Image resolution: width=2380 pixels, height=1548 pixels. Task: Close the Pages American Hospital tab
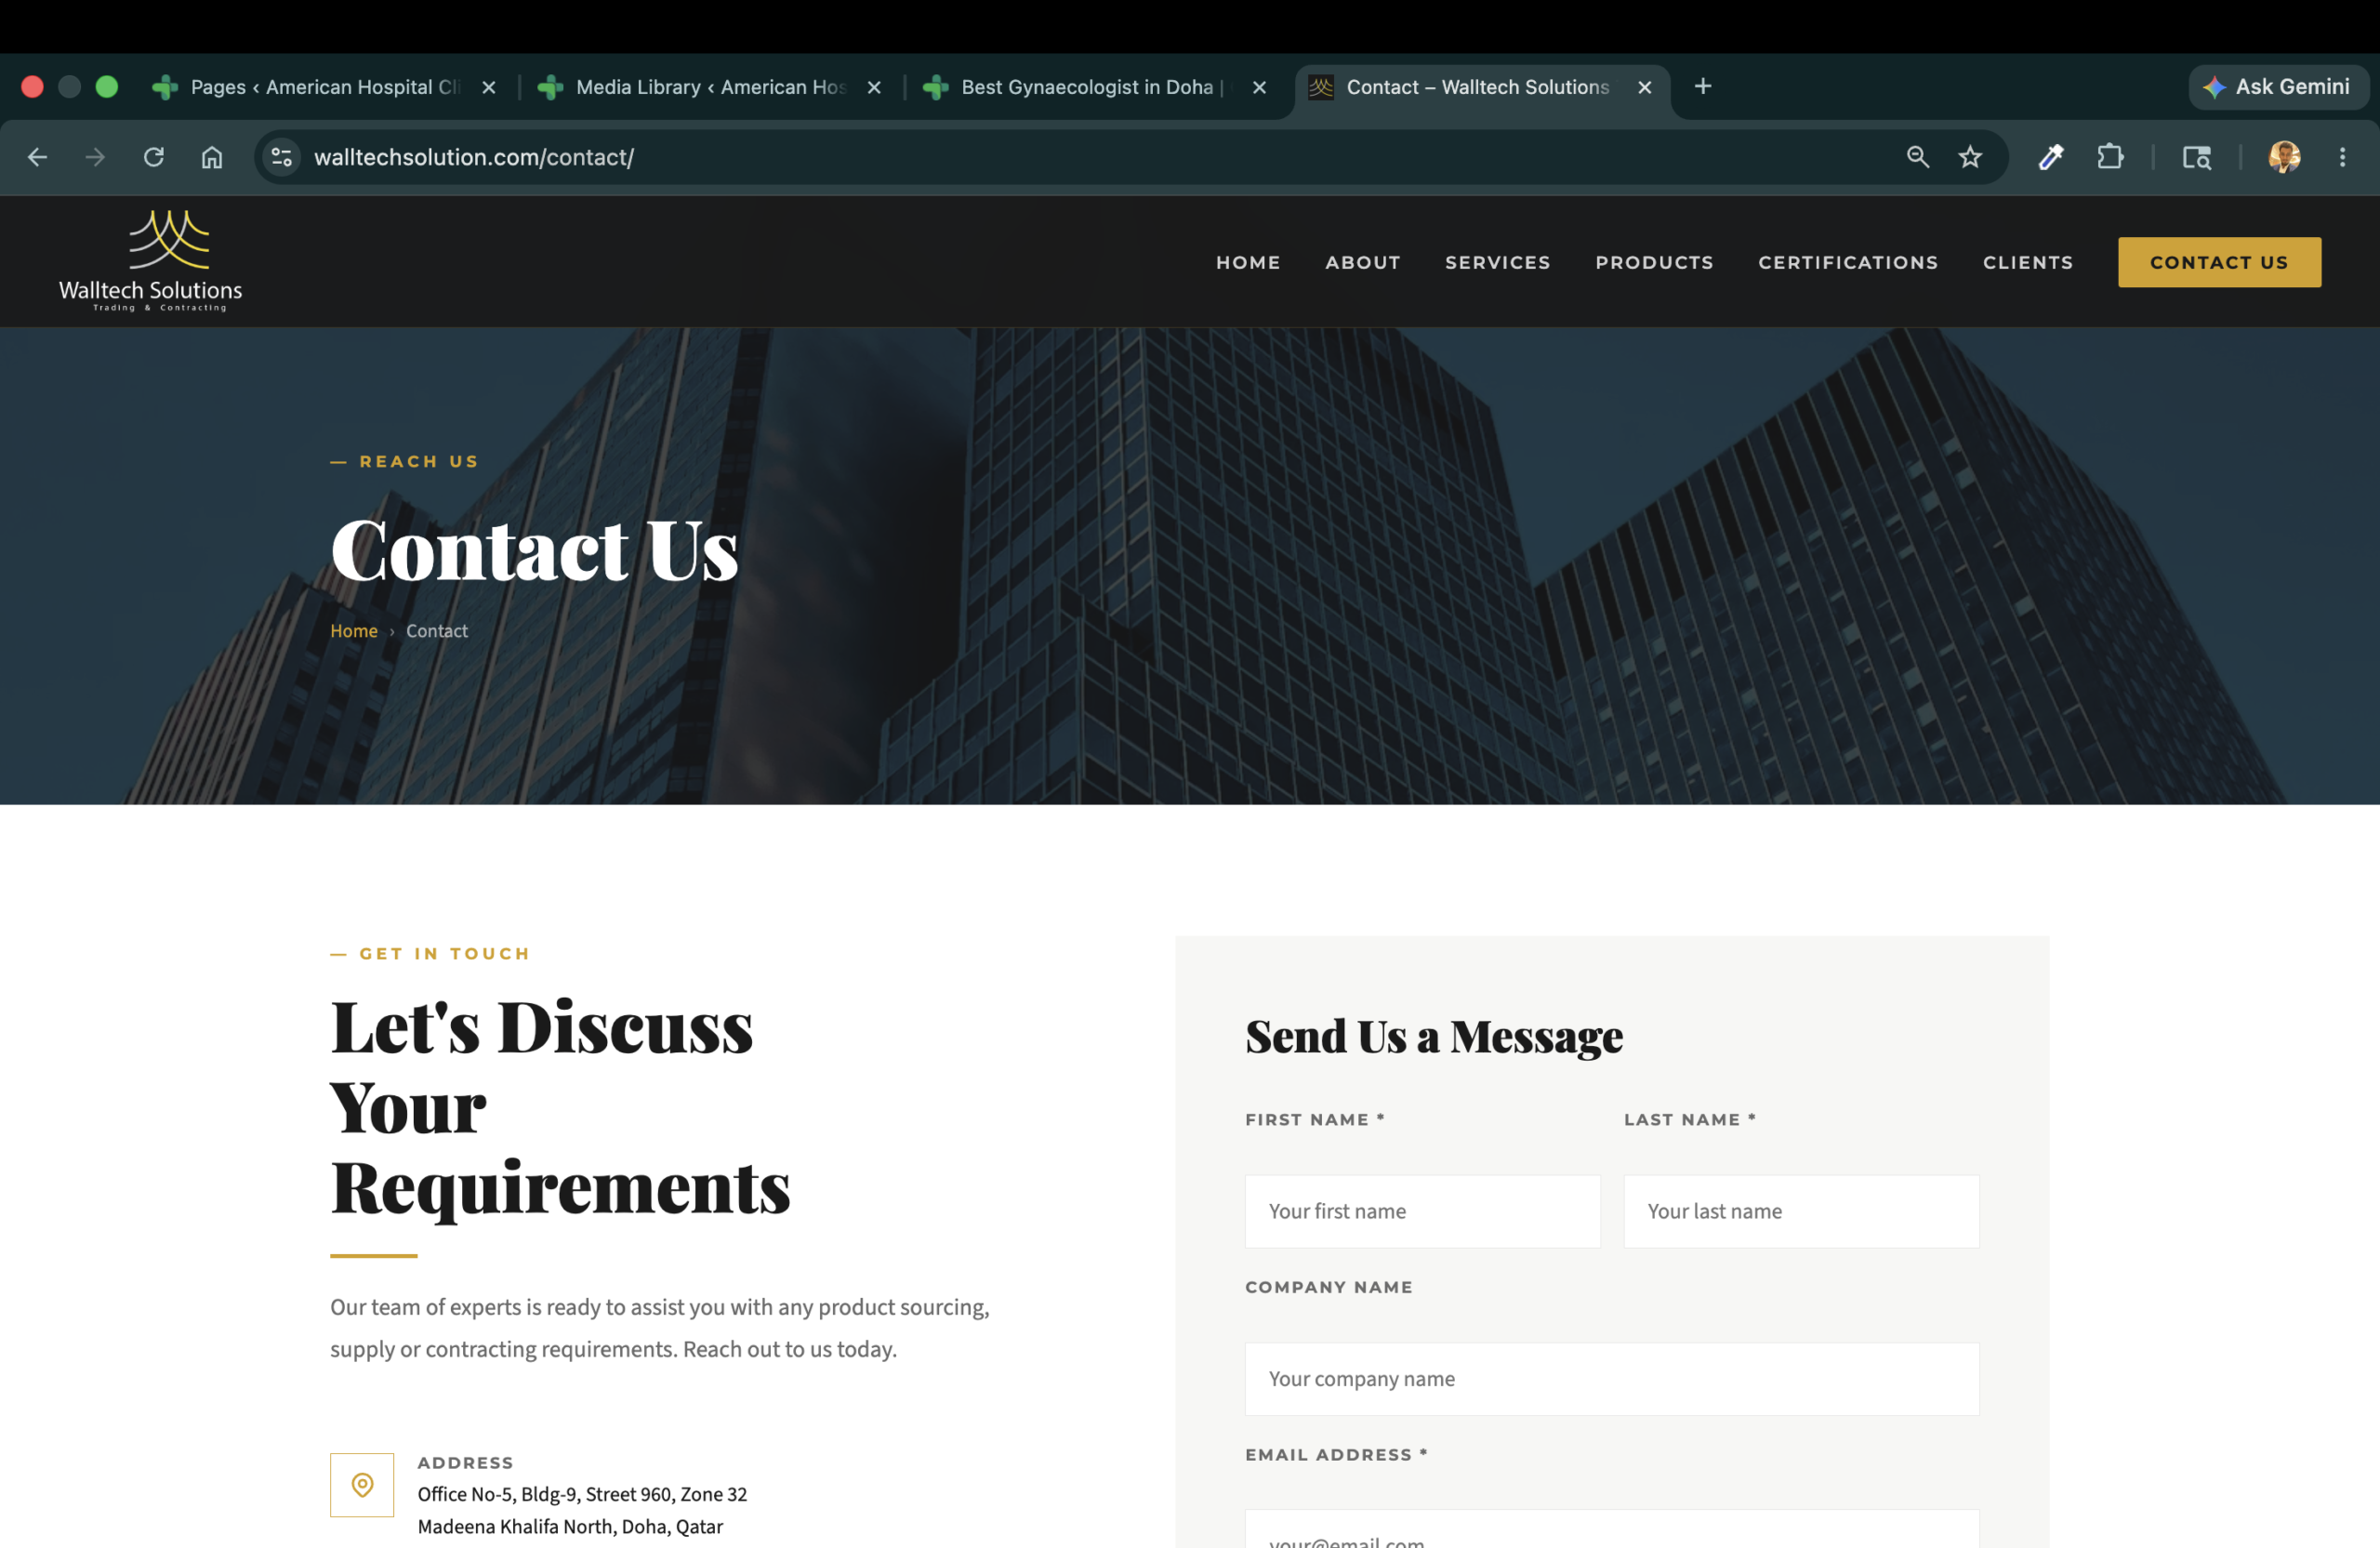point(489,88)
